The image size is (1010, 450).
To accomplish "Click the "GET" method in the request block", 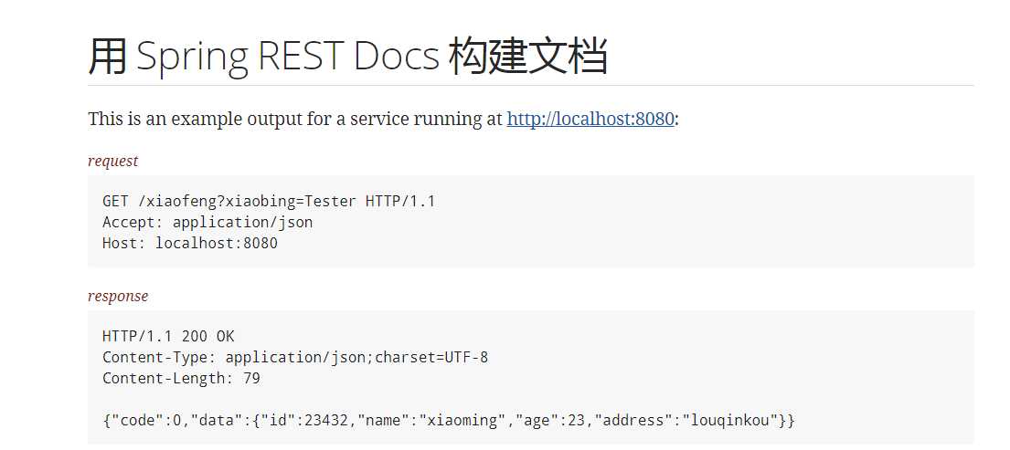I will 115,201.
